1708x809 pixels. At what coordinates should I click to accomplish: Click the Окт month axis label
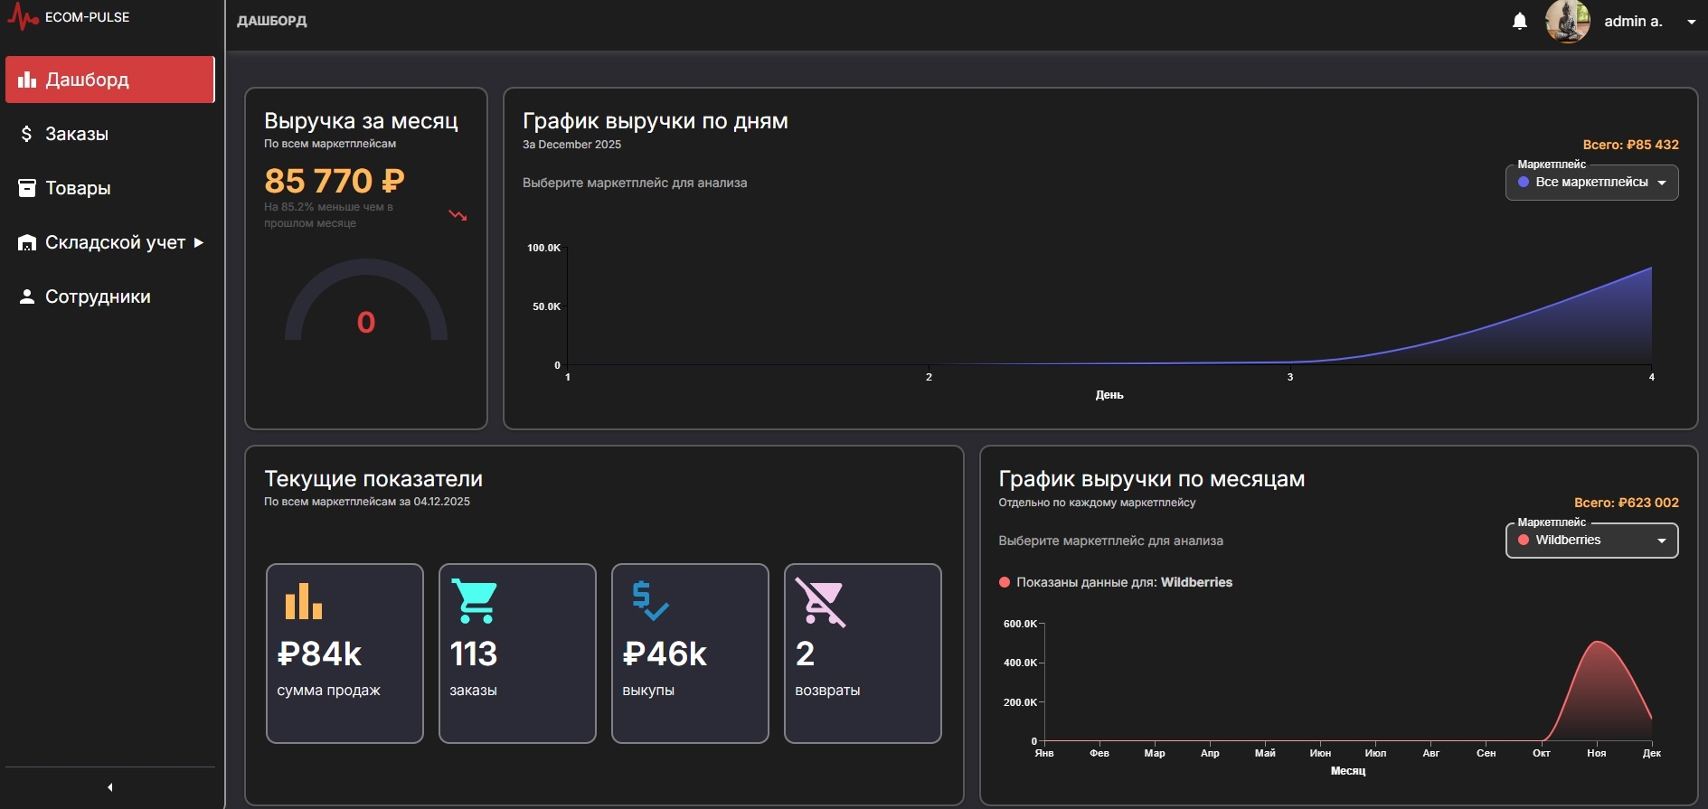(1542, 753)
